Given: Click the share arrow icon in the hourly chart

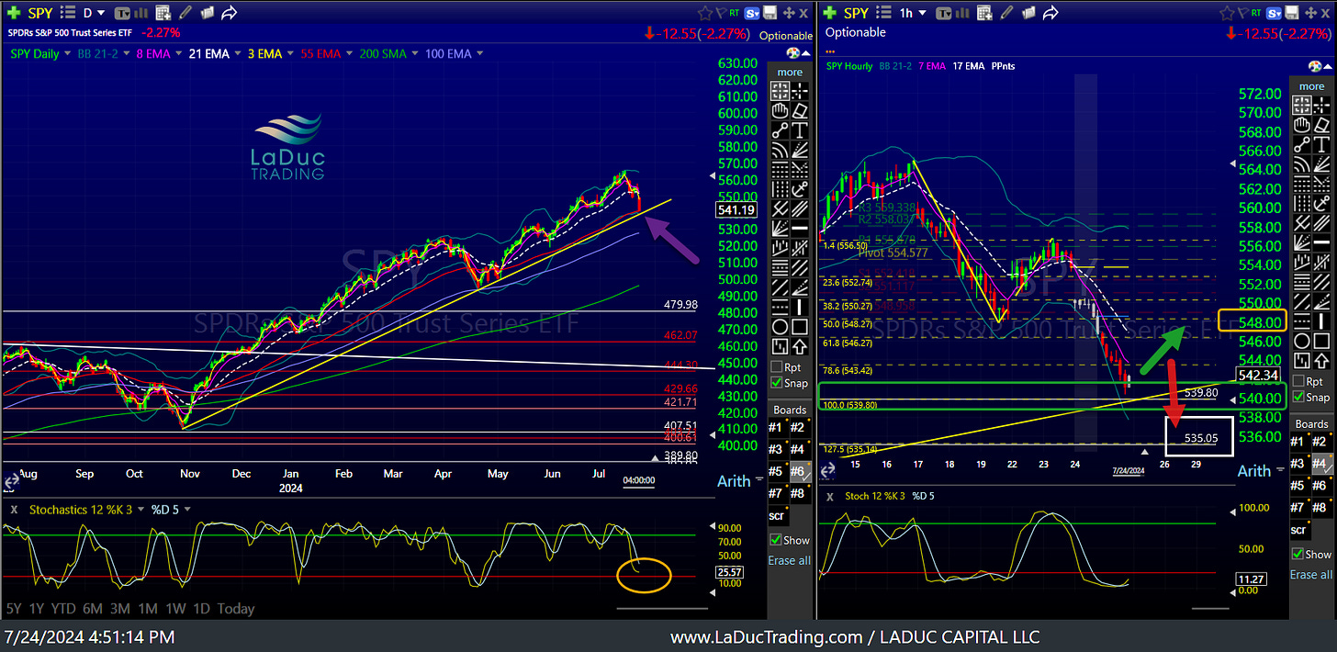Looking at the screenshot, I should [1050, 13].
